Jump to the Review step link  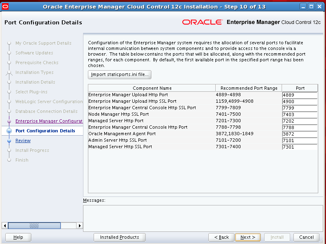point(23,140)
